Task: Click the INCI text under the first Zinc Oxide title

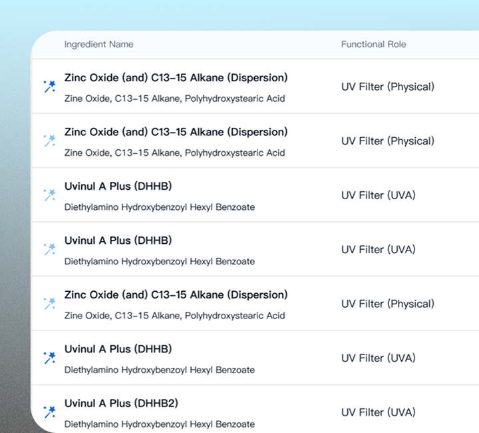Action: [174, 99]
